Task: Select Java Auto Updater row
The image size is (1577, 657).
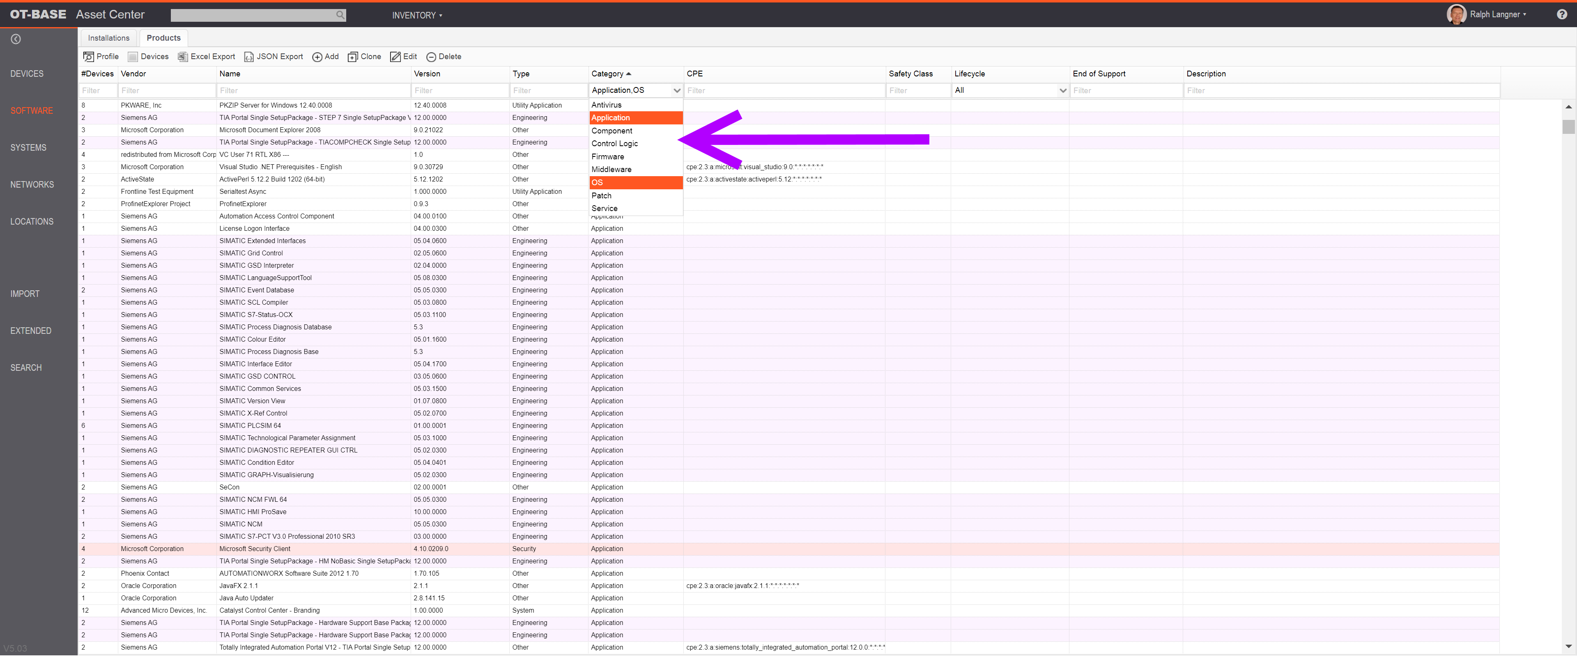Action: tap(788, 598)
